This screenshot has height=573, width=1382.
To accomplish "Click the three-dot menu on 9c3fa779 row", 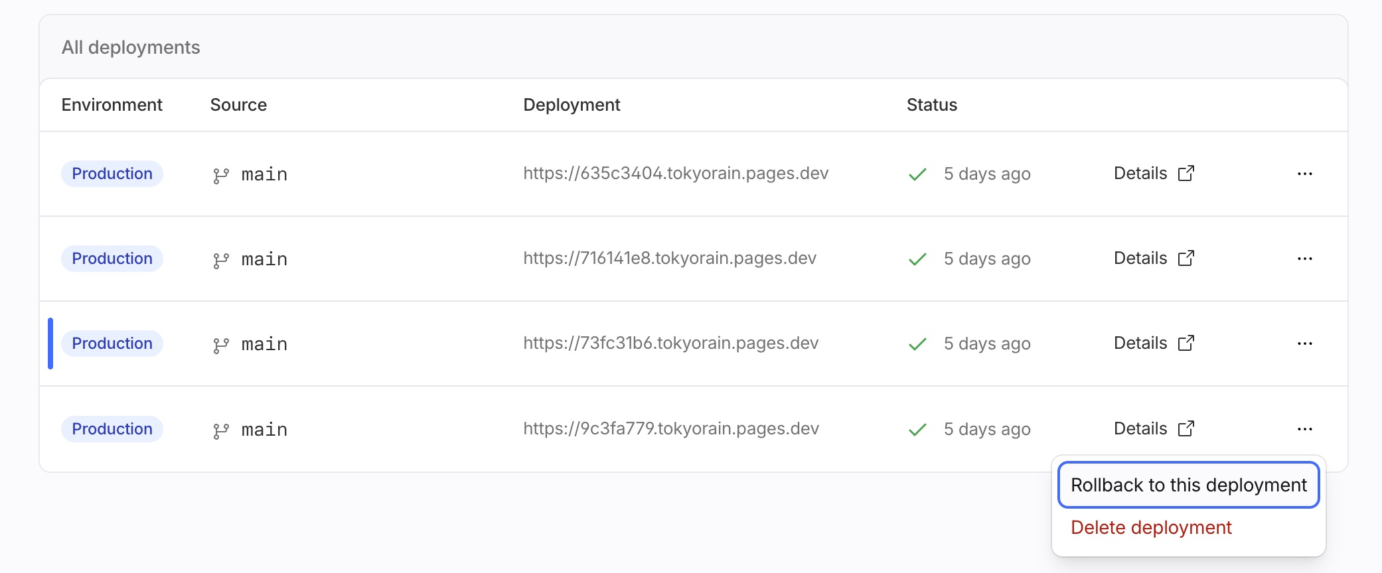I will click(x=1304, y=429).
